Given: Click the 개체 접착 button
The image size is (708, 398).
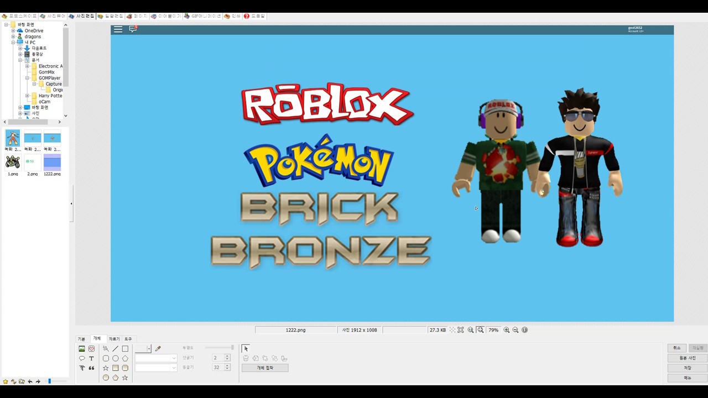Looking at the screenshot, I should [265, 368].
